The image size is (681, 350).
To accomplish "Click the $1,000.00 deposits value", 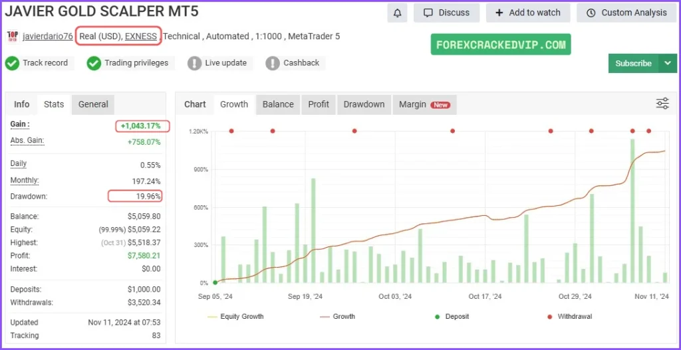I will (144, 290).
